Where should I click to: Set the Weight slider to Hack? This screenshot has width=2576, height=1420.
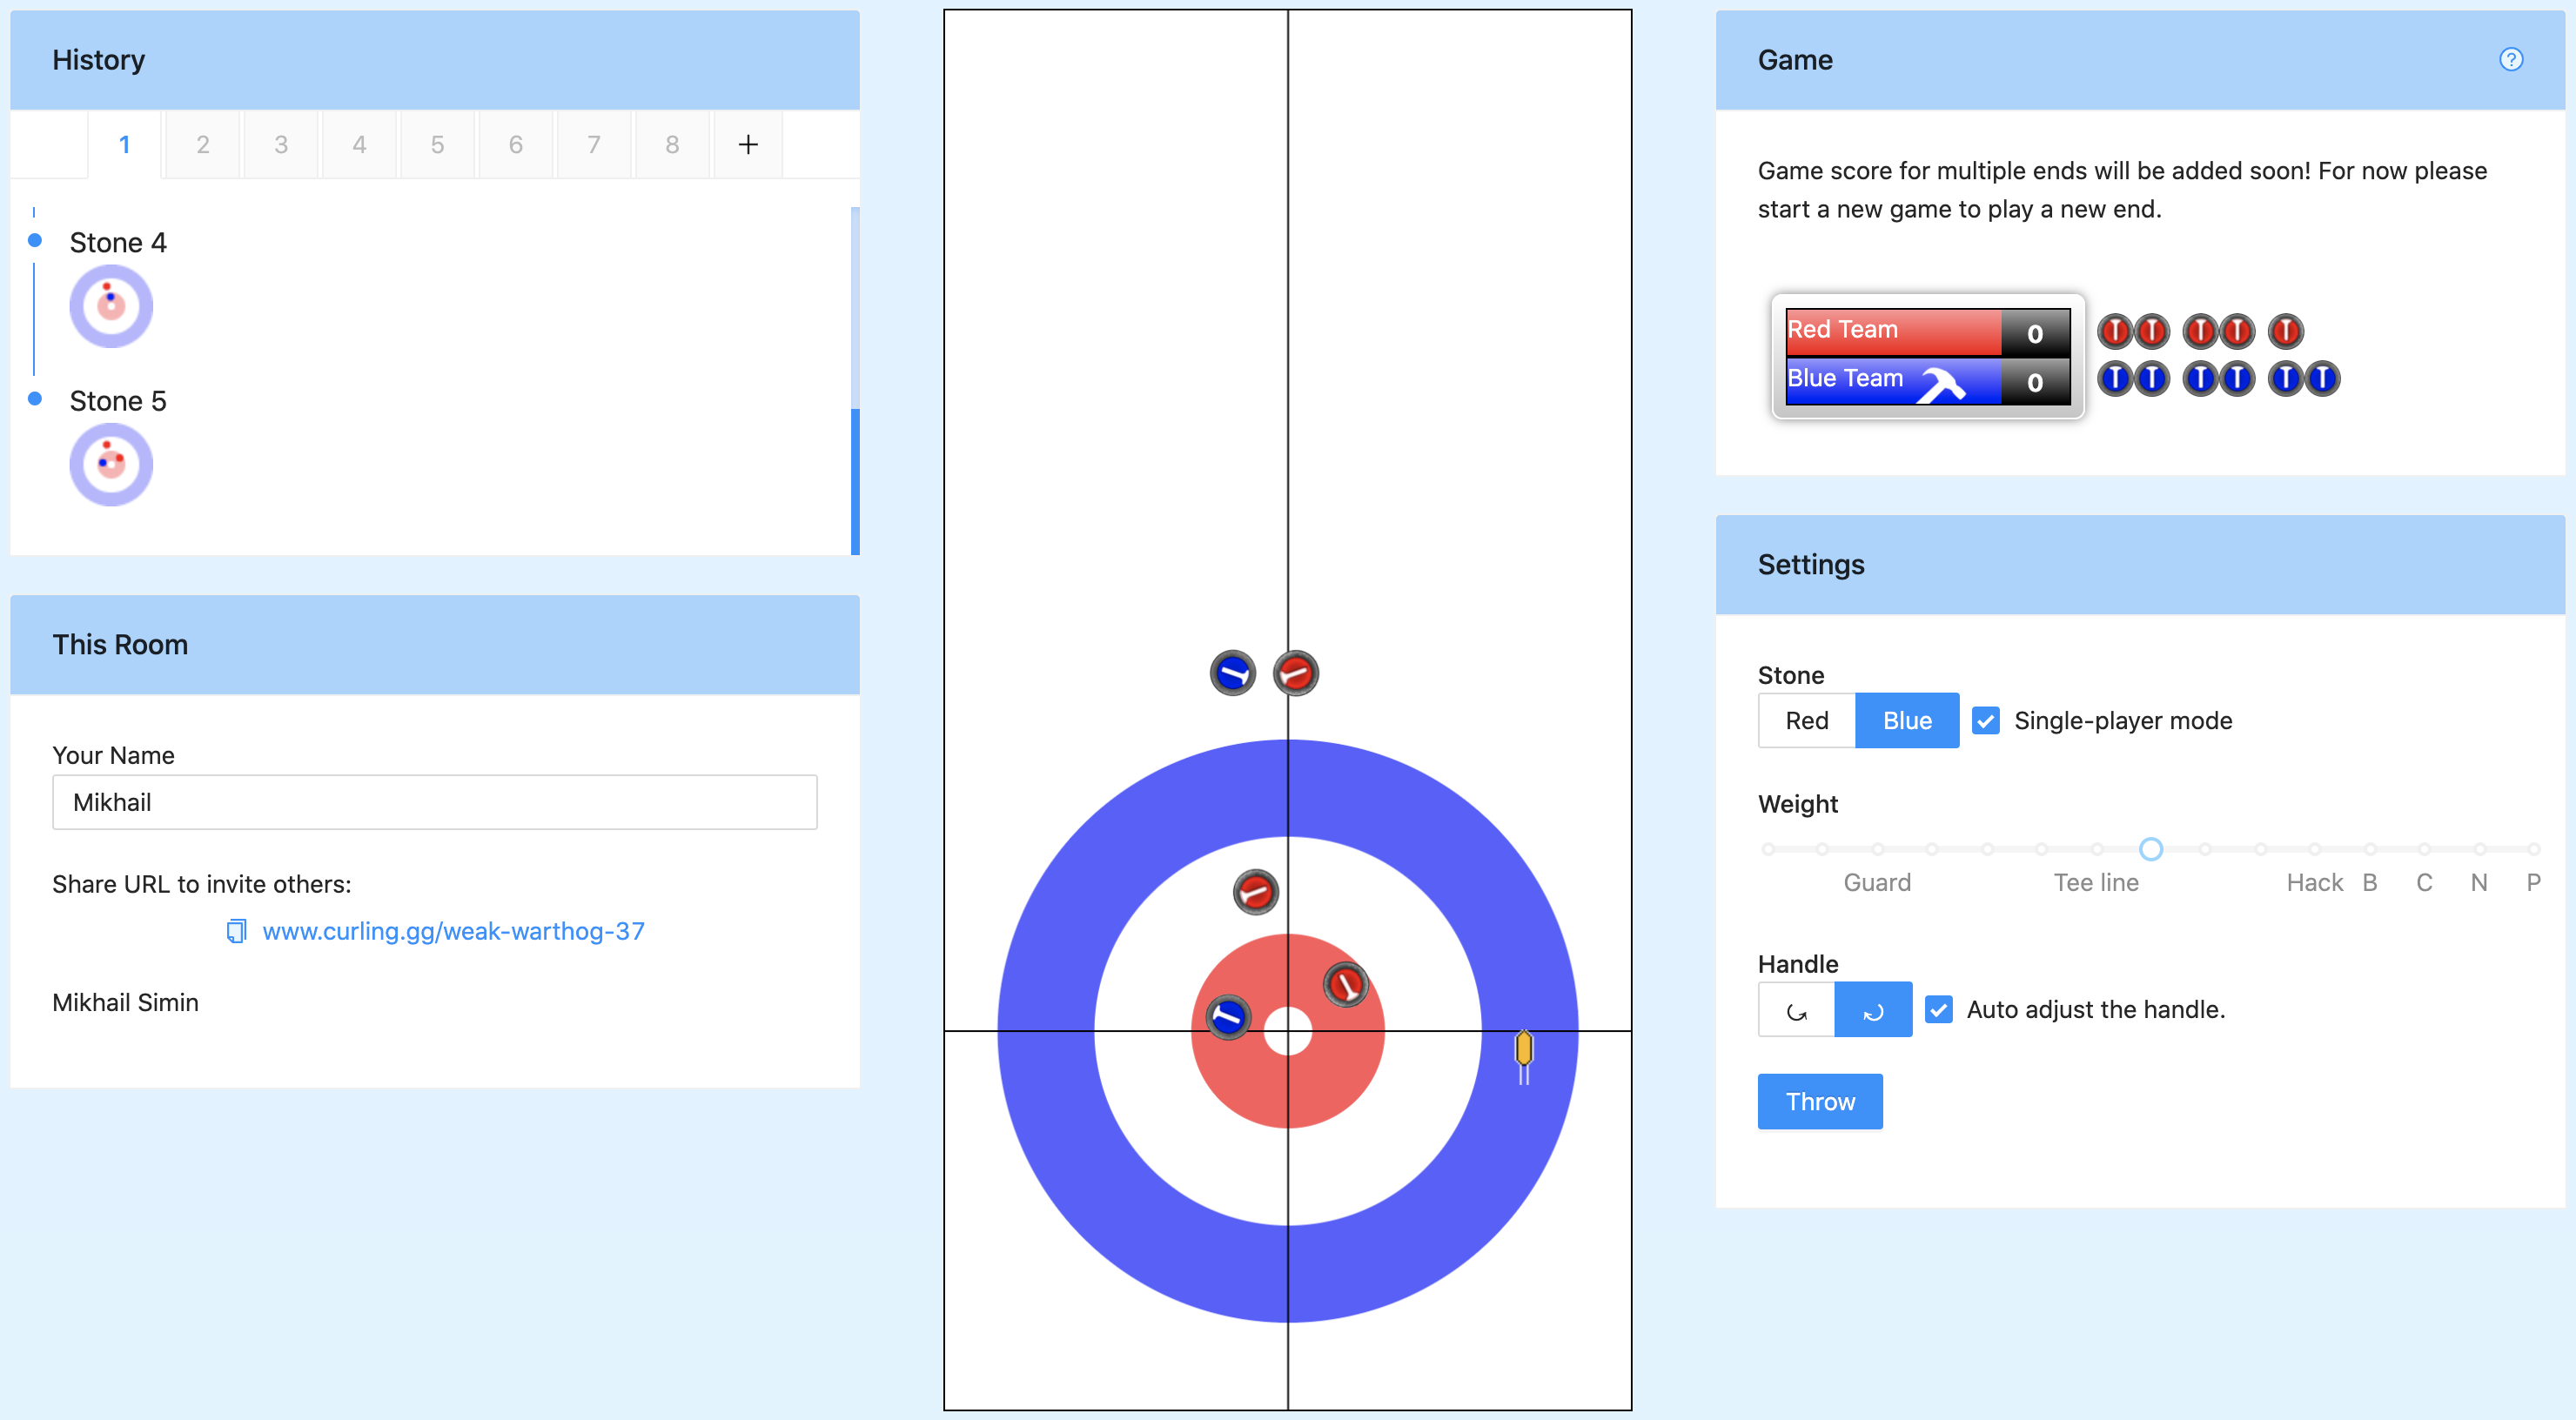tap(2314, 849)
